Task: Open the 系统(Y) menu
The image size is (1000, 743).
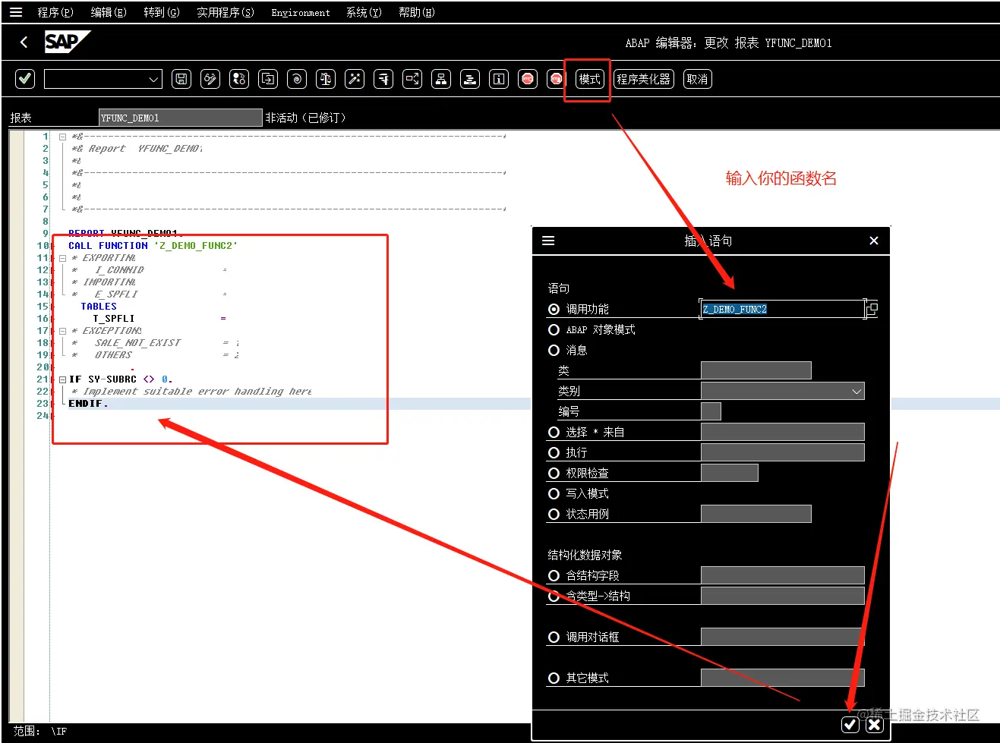Action: coord(364,12)
